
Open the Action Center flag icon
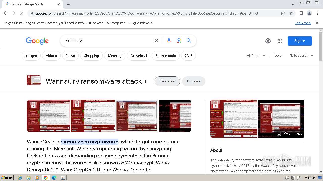point(299,178)
